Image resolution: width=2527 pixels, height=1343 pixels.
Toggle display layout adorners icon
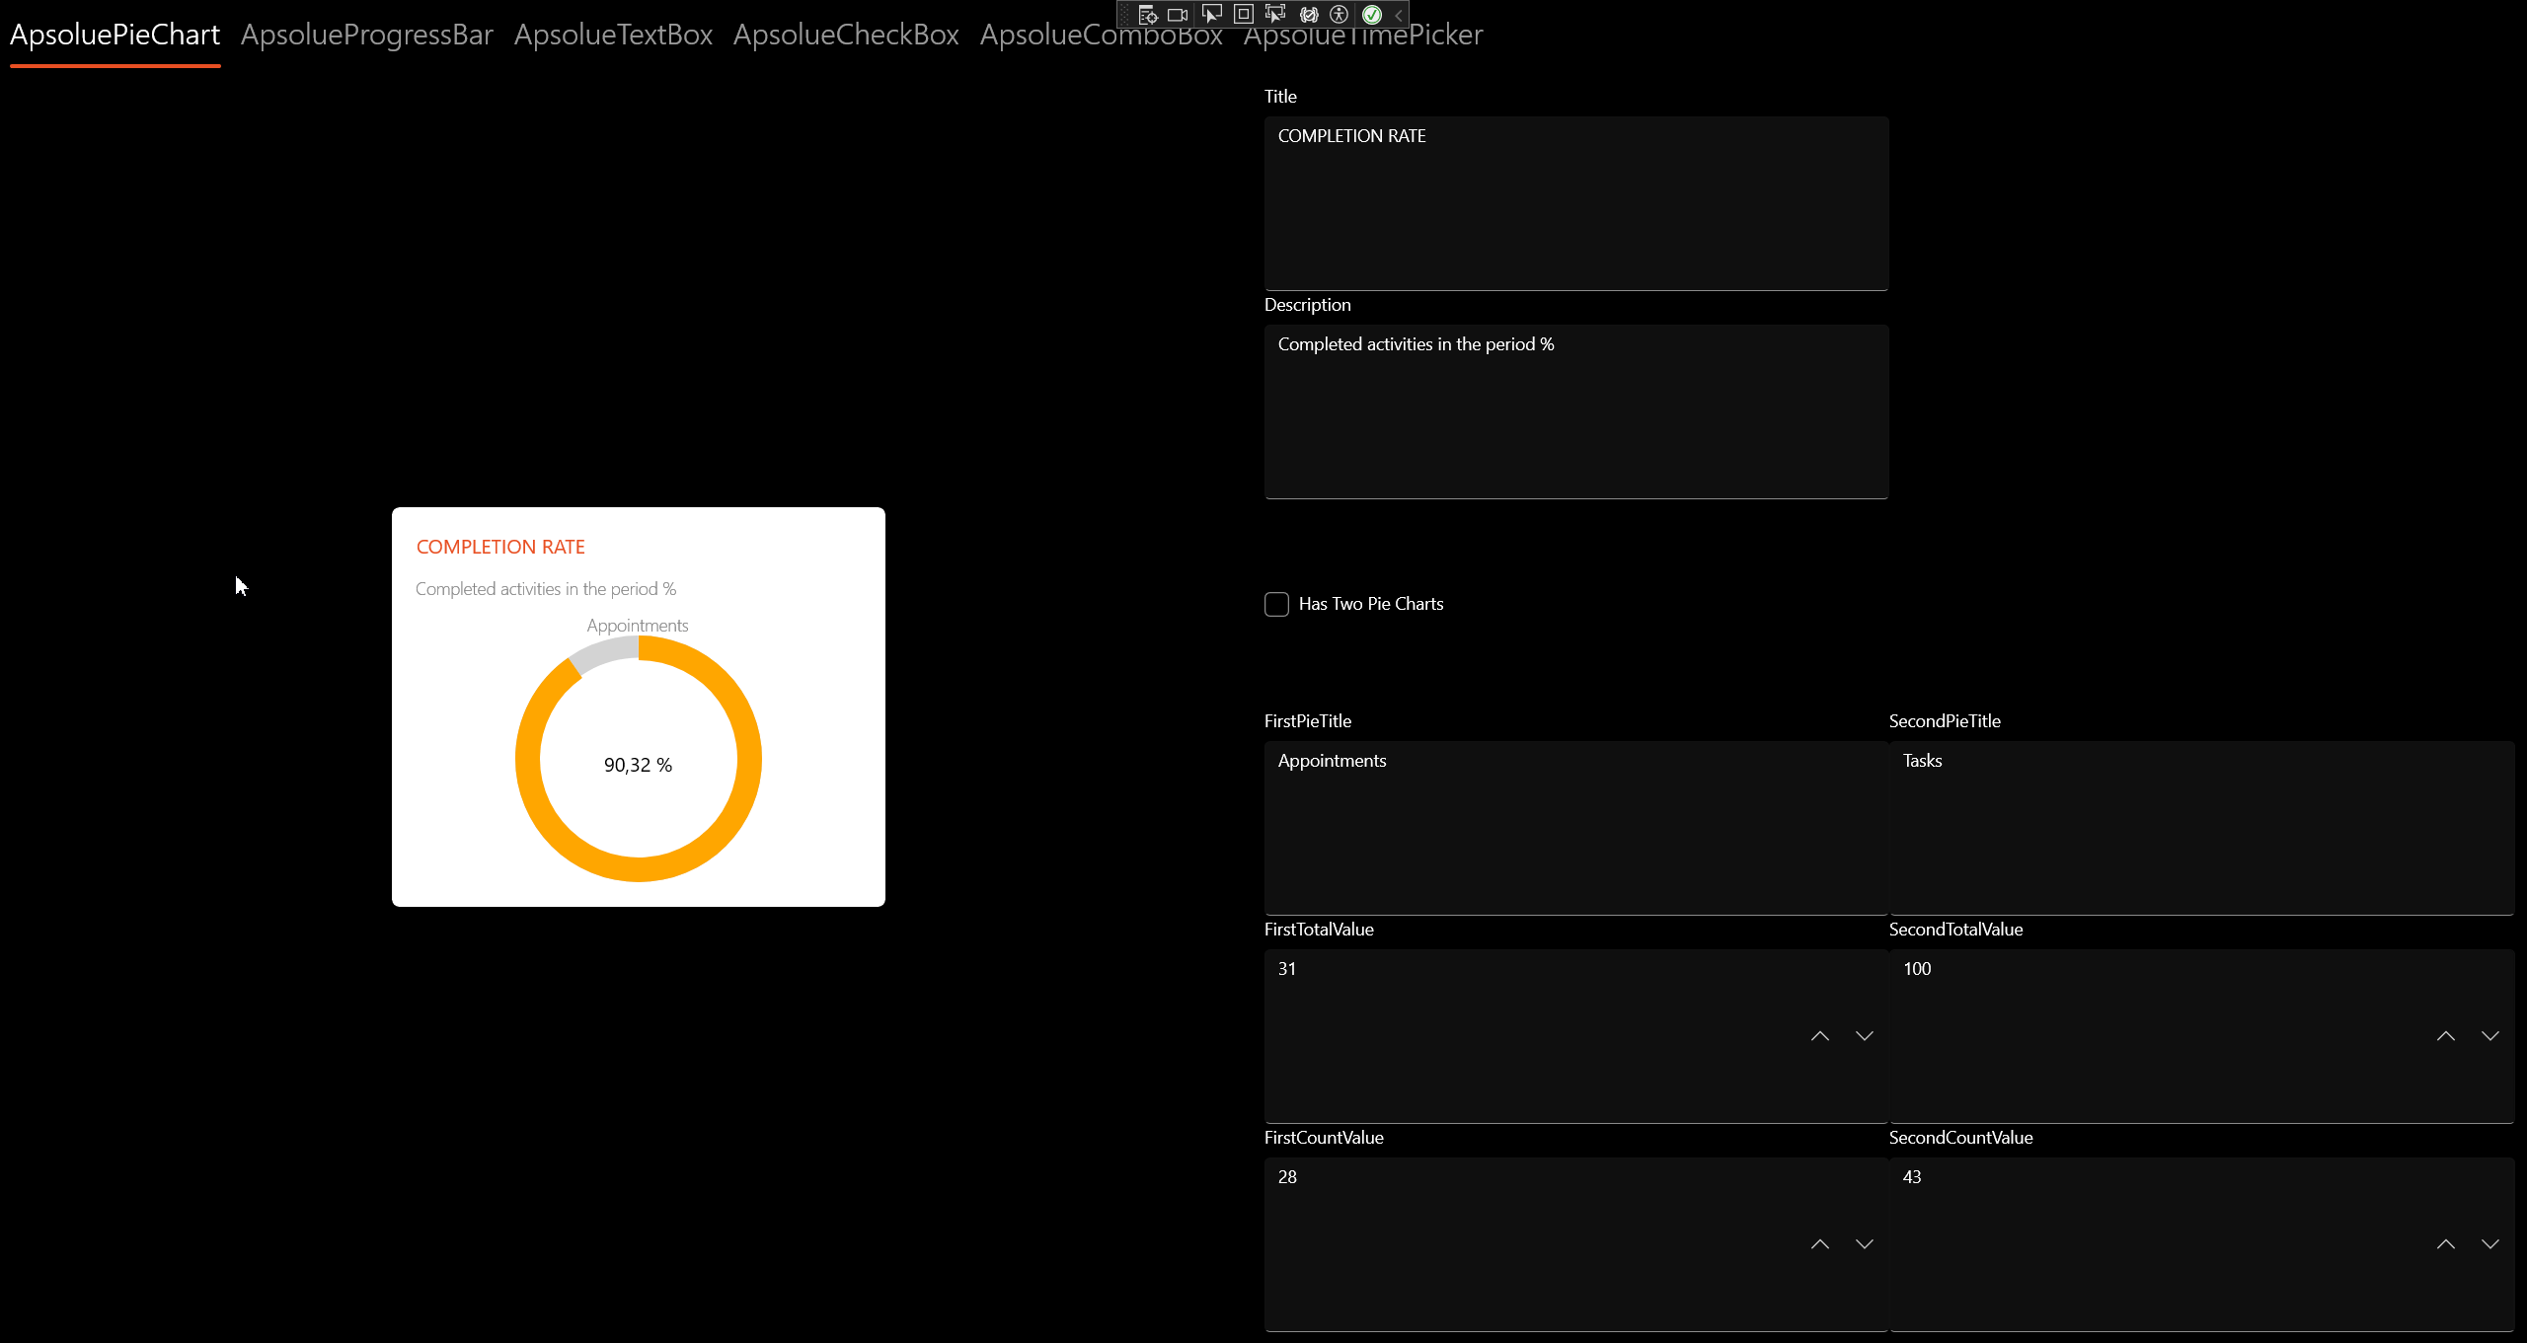click(x=1243, y=15)
